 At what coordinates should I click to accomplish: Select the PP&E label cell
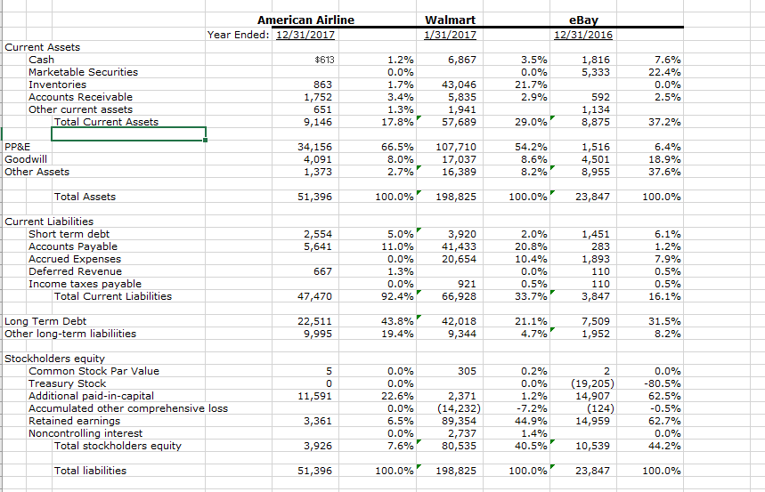coord(18,147)
